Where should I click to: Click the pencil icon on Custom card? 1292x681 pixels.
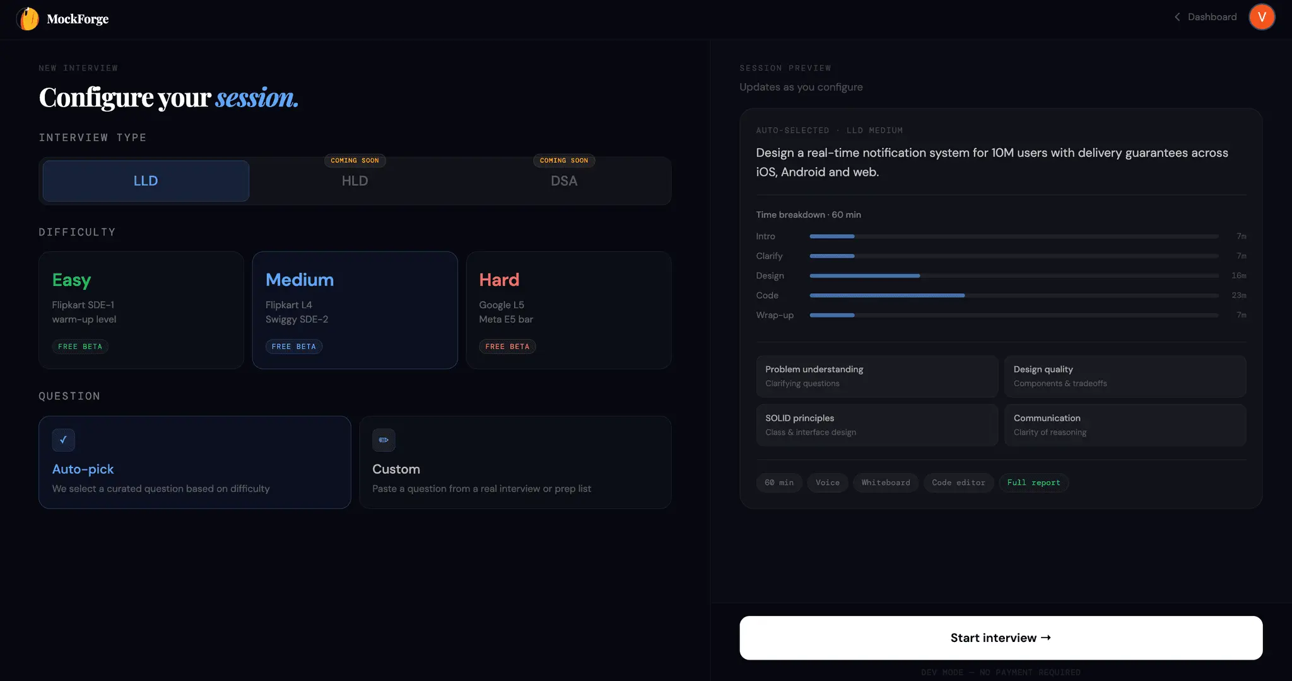384,440
